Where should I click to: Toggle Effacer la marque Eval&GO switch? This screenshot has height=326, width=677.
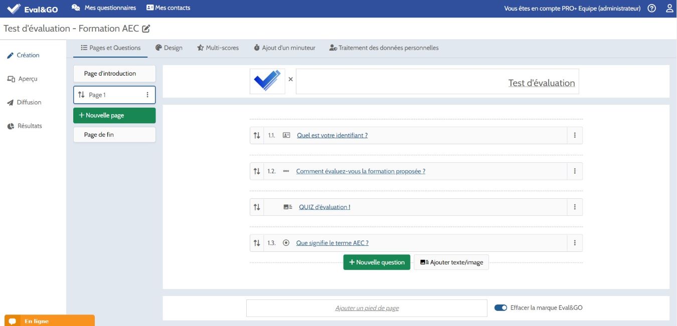(x=500, y=307)
